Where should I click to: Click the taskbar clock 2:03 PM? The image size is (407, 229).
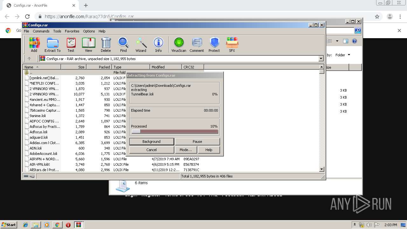point(390,225)
